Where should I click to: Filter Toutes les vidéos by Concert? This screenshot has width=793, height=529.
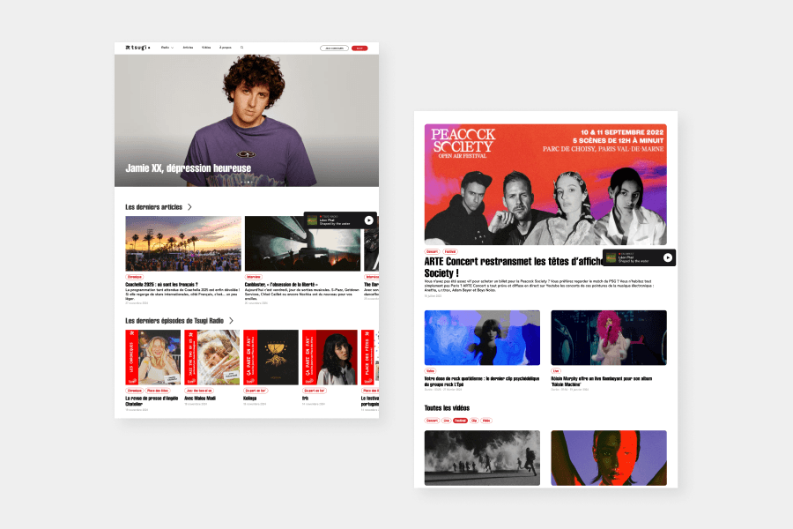pos(432,421)
